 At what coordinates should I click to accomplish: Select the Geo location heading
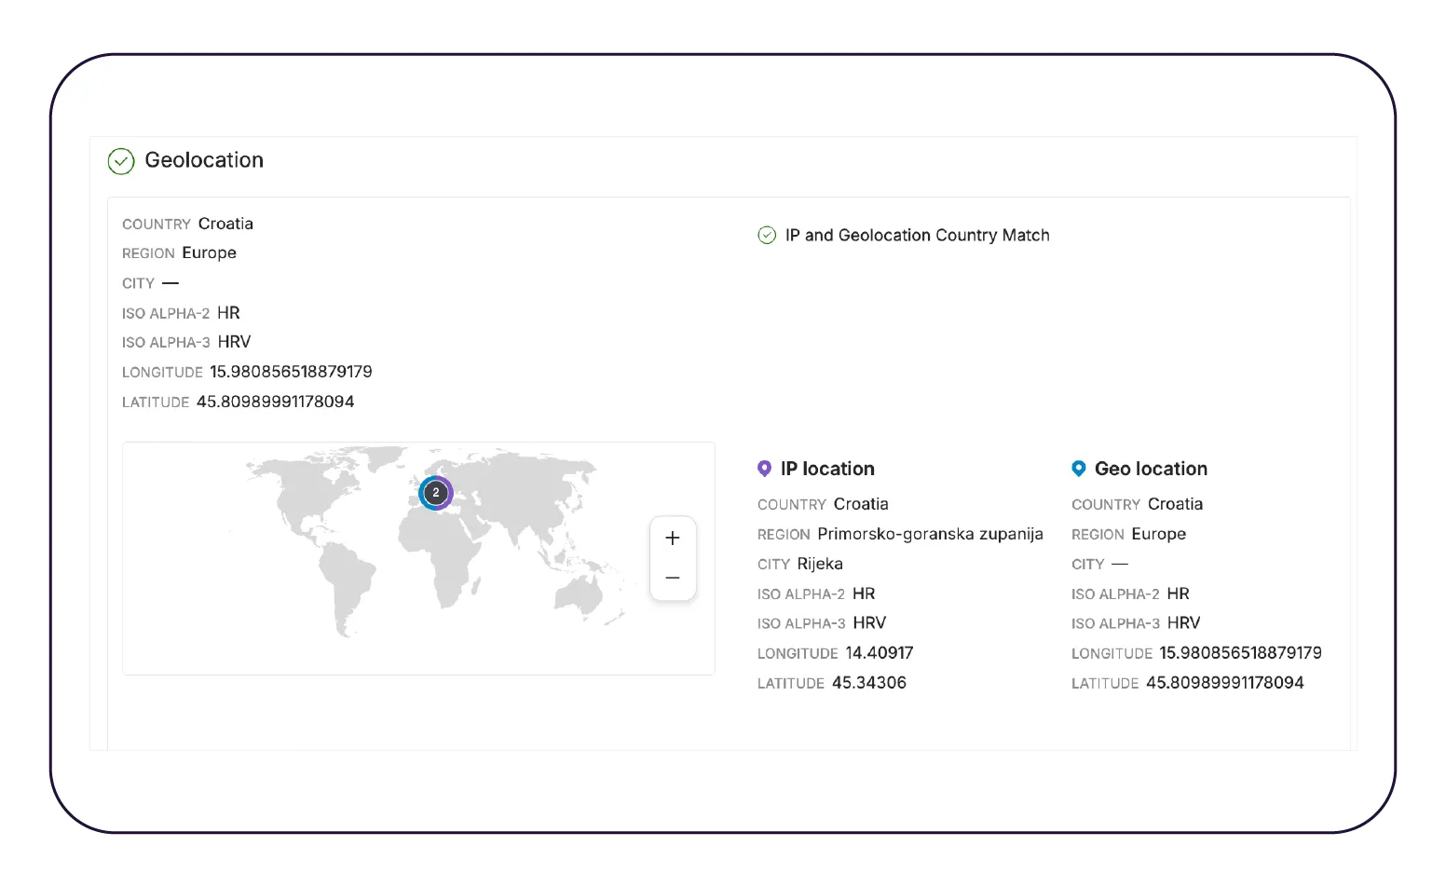[x=1151, y=469]
